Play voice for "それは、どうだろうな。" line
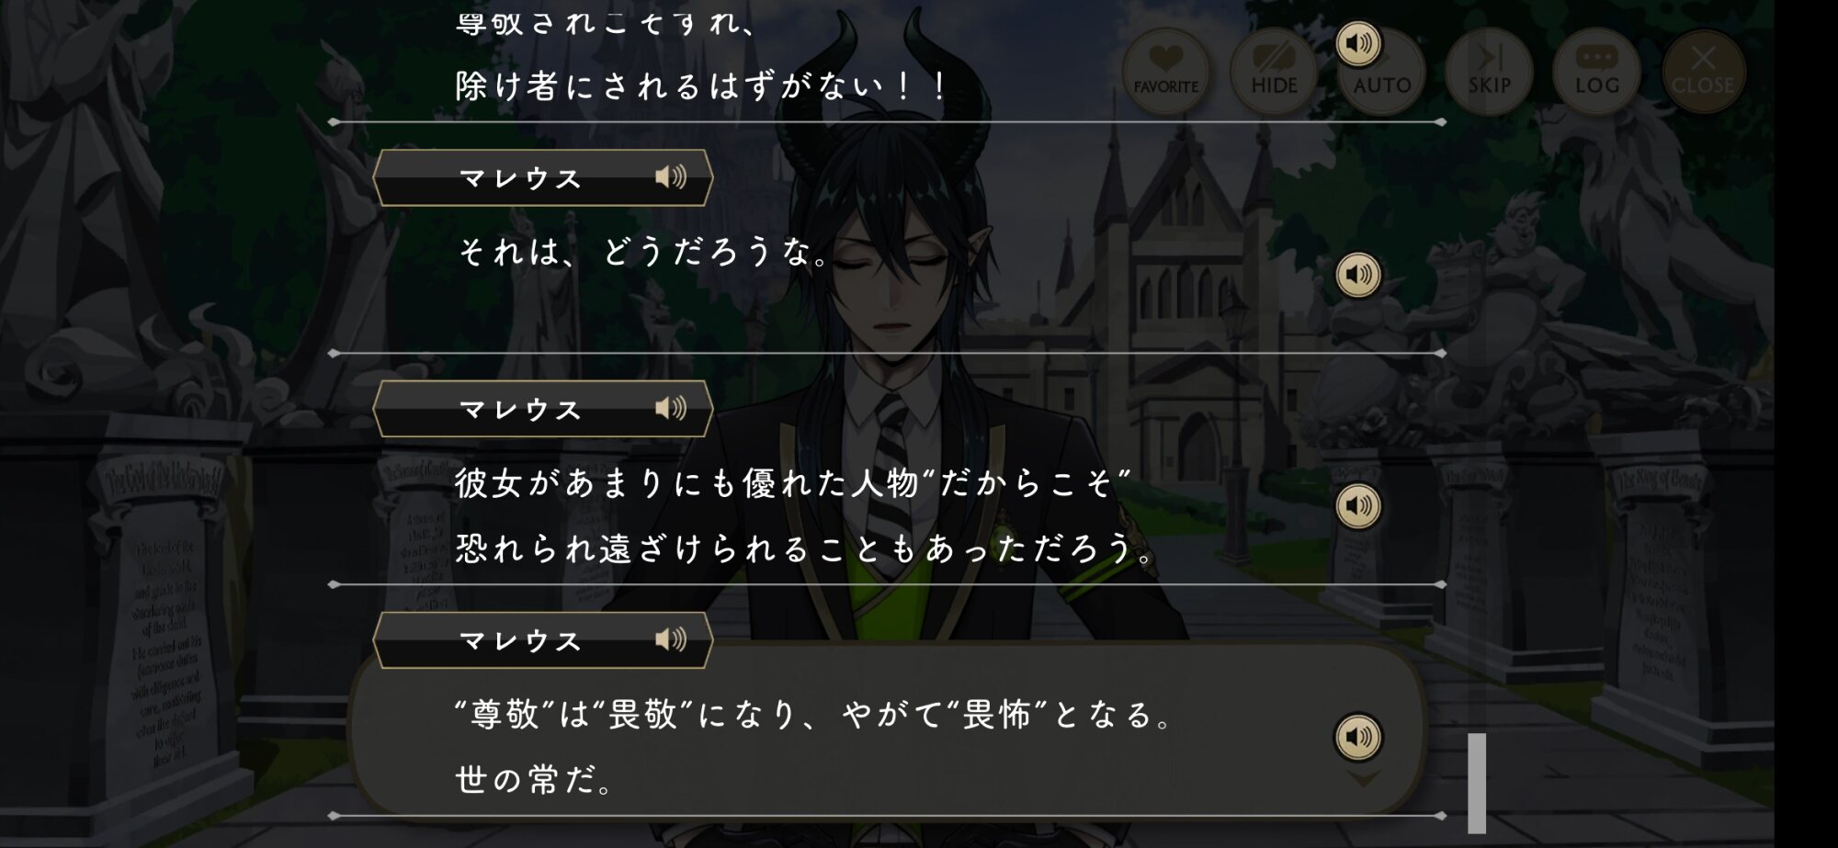Screen dimensions: 1838x848 (x=1358, y=275)
